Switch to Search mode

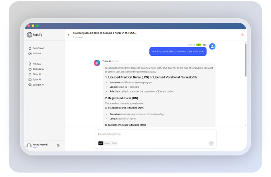(107, 143)
